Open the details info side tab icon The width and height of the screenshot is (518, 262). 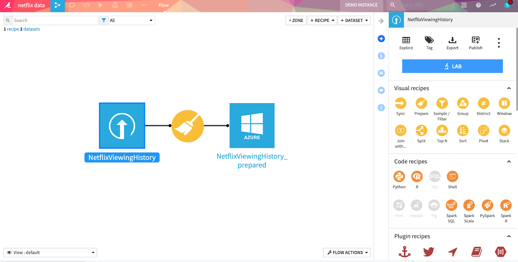pos(381,56)
